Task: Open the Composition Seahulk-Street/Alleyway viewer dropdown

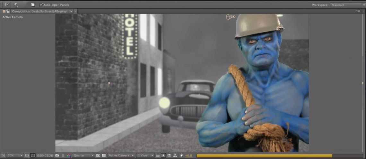Action: (71, 11)
